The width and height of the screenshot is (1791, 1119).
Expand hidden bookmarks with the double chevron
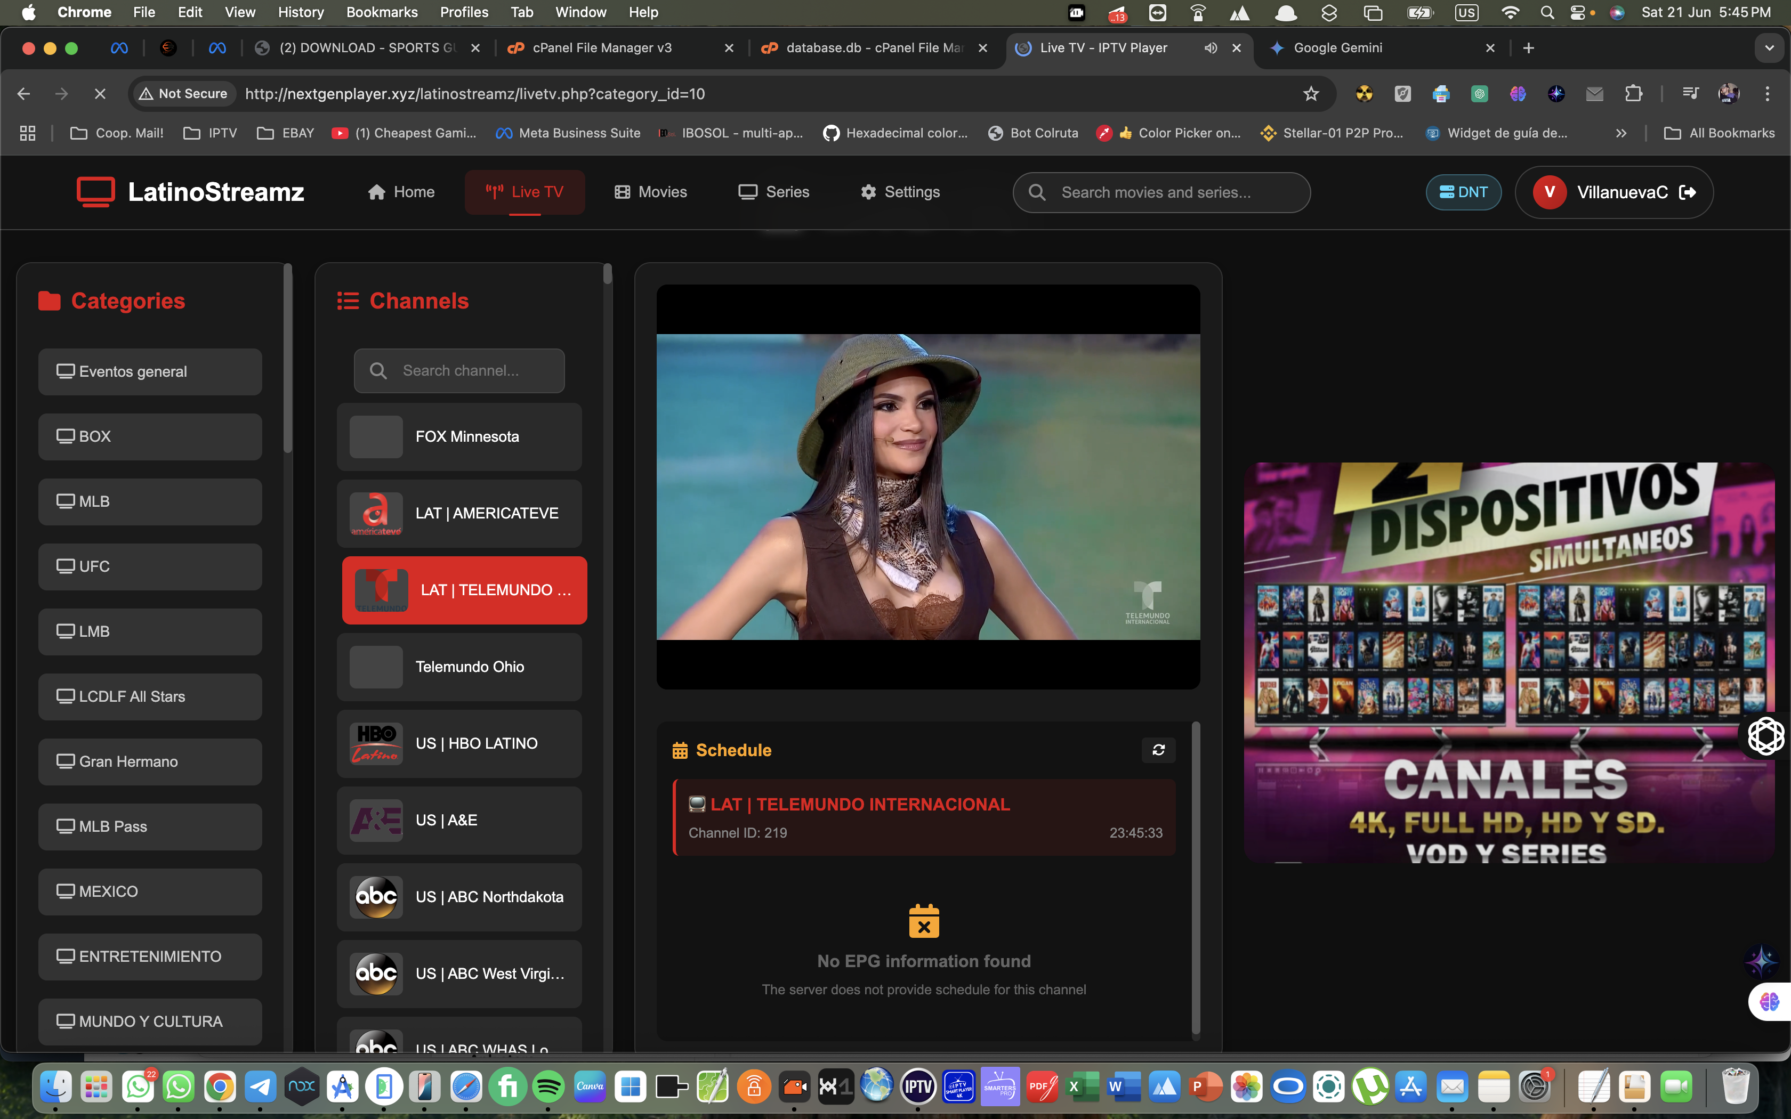1621,133
